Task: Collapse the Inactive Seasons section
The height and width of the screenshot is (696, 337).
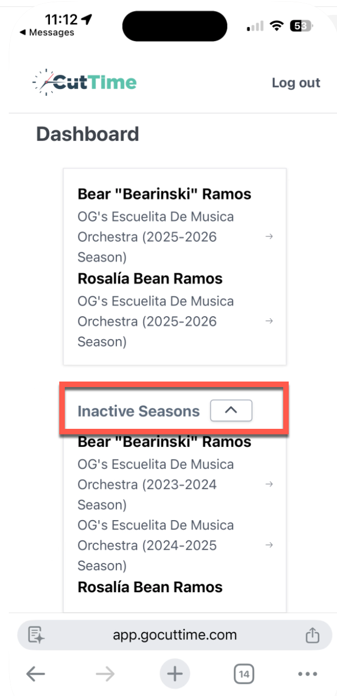Action: click(x=231, y=410)
